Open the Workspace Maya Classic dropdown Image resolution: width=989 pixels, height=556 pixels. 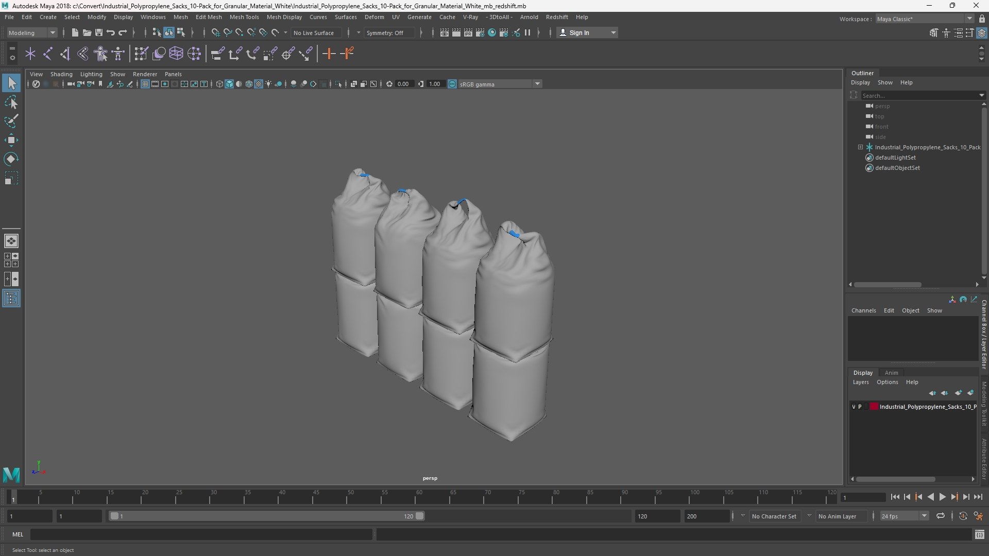point(925,19)
